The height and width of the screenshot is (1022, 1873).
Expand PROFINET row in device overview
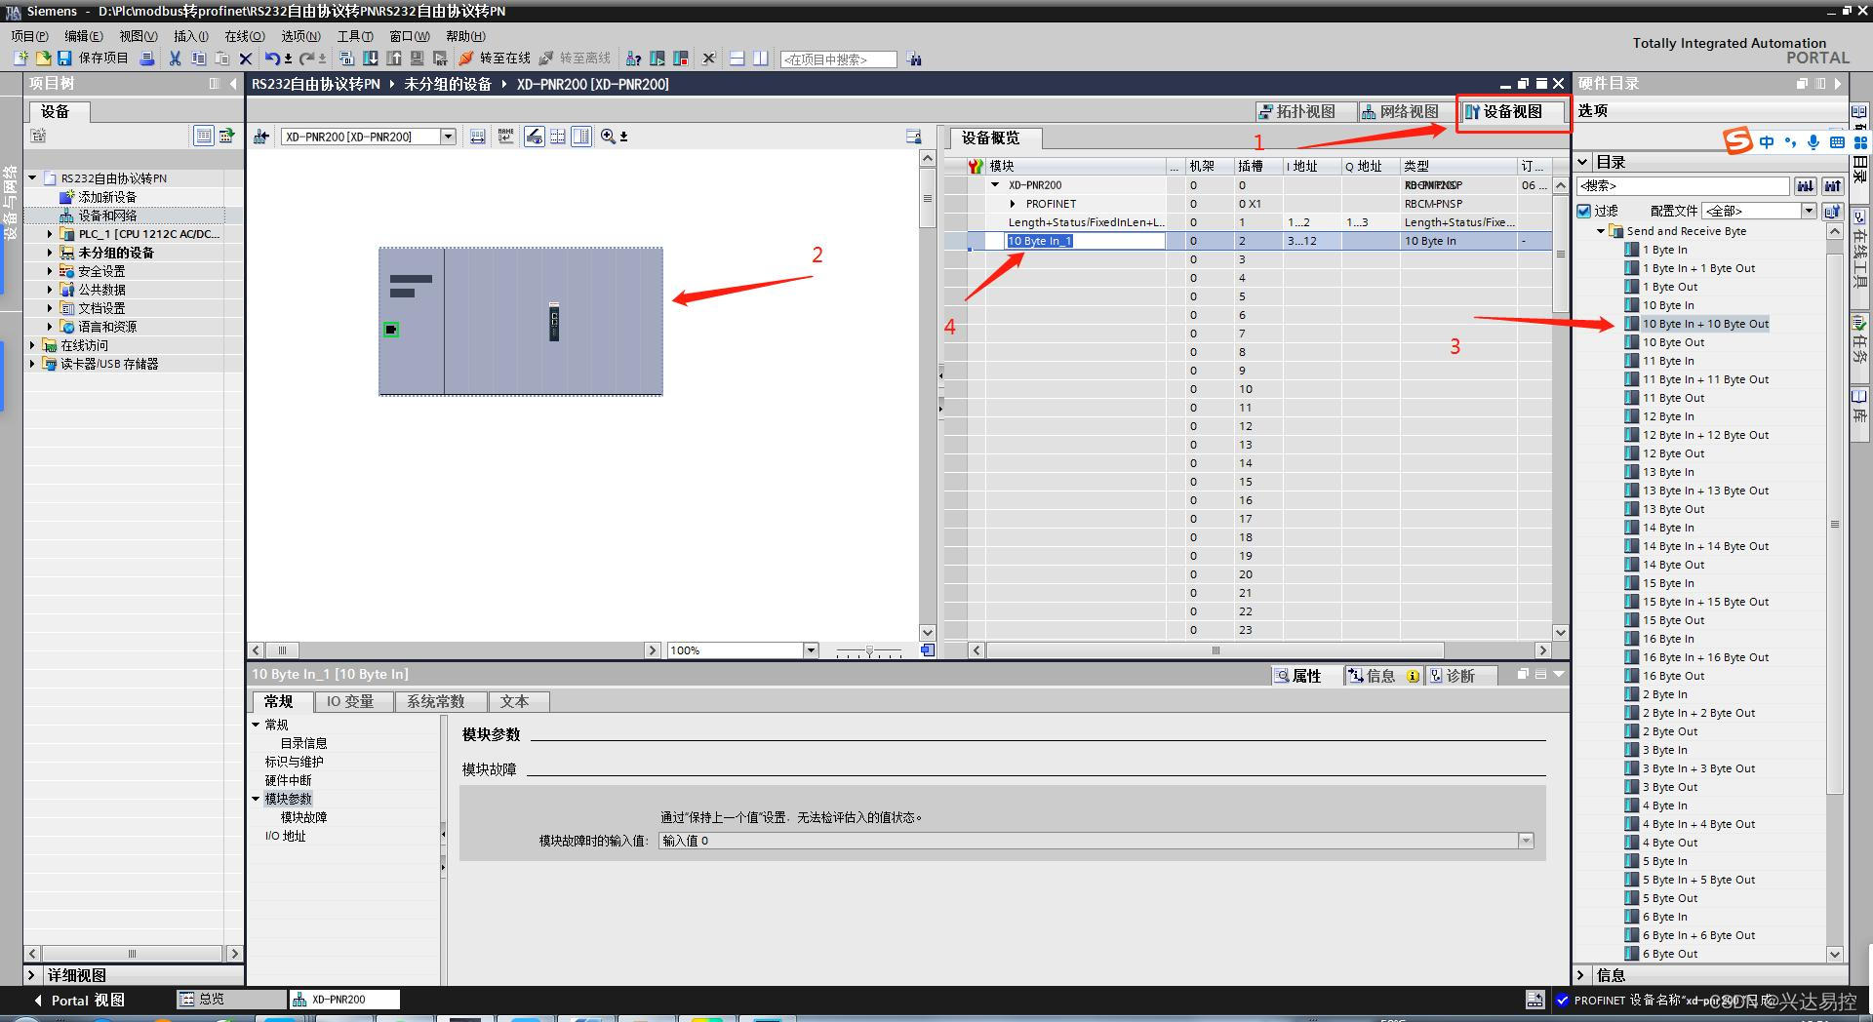pos(1013,204)
